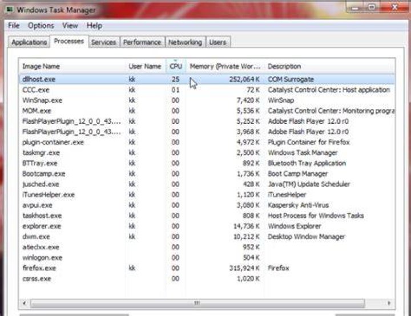This screenshot has width=411, height=316.
Task: Click the 252,064 K memory value
Action: (244, 79)
